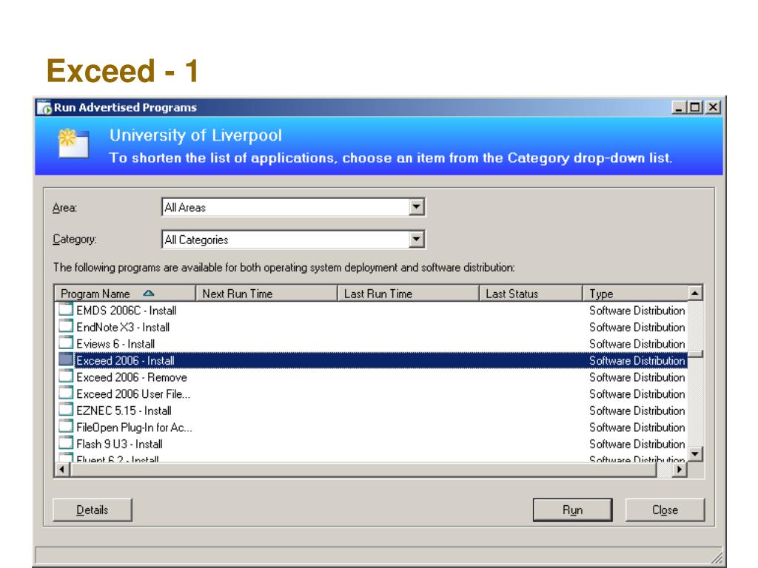
Task: Select the Flash 9 U3 - Install row
Action: (372, 444)
